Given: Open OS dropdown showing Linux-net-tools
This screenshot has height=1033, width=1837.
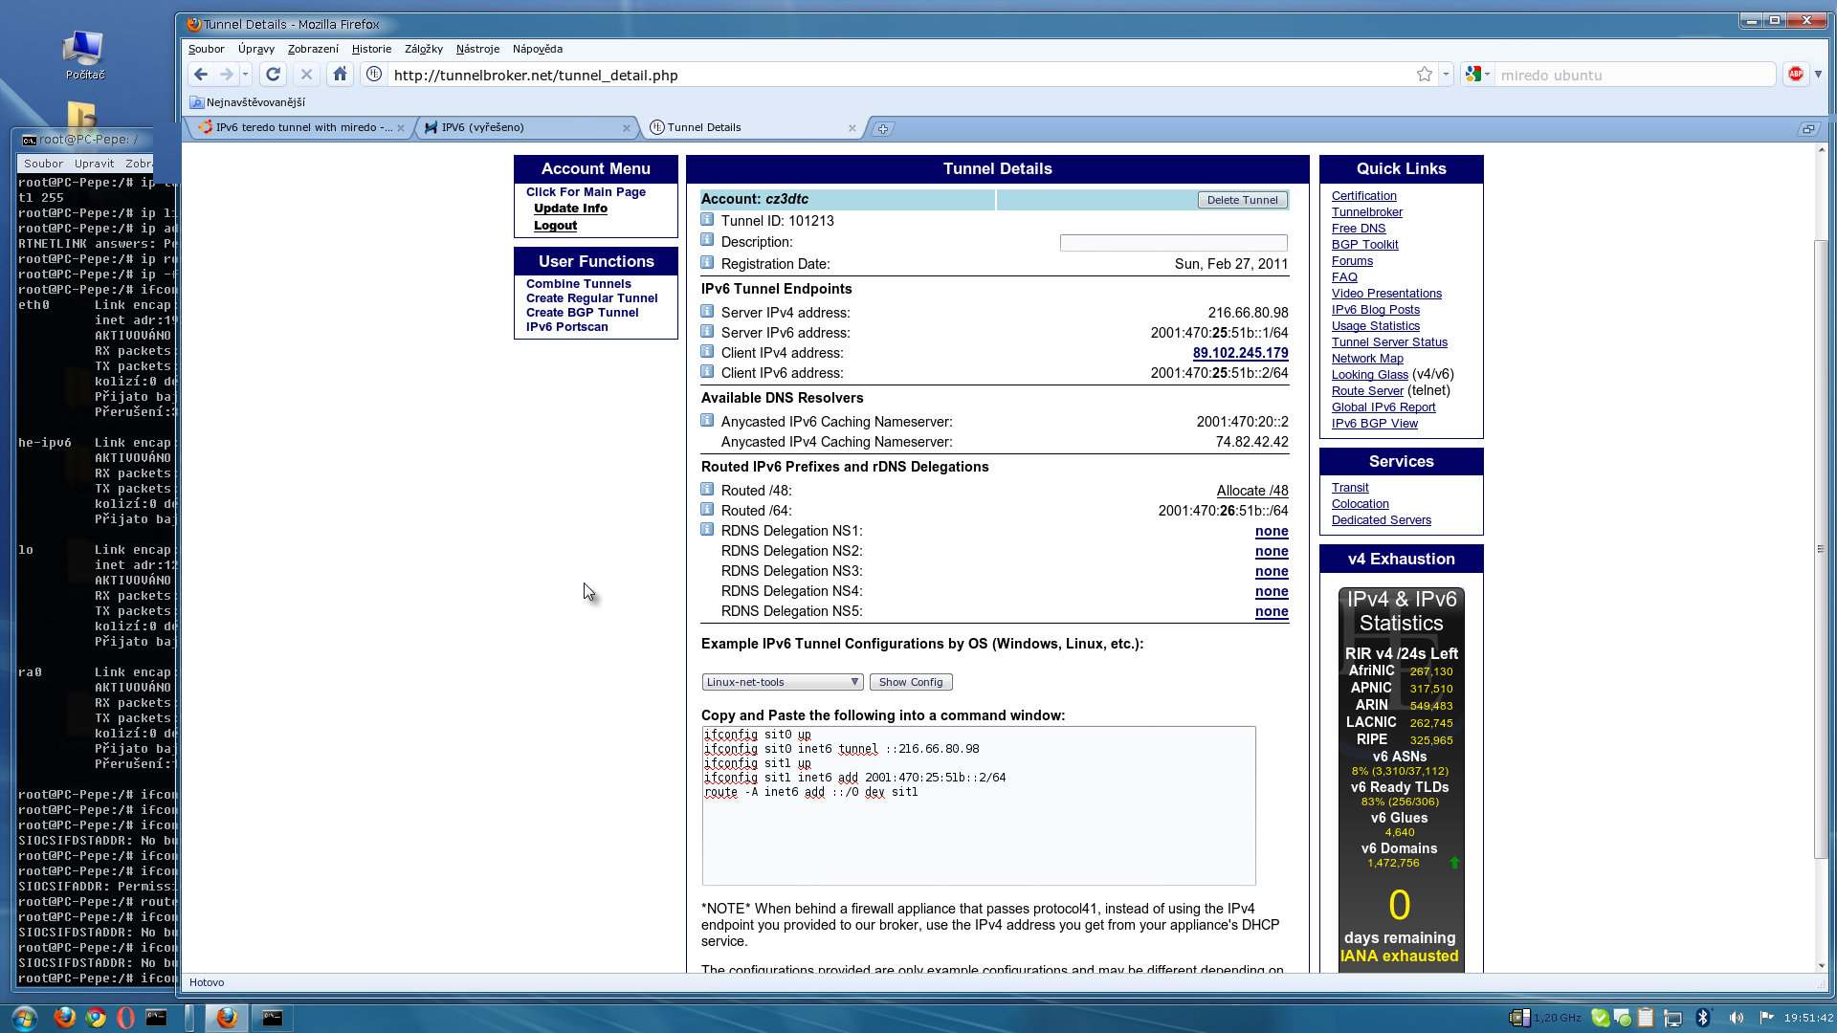Looking at the screenshot, I should [783, 682].
